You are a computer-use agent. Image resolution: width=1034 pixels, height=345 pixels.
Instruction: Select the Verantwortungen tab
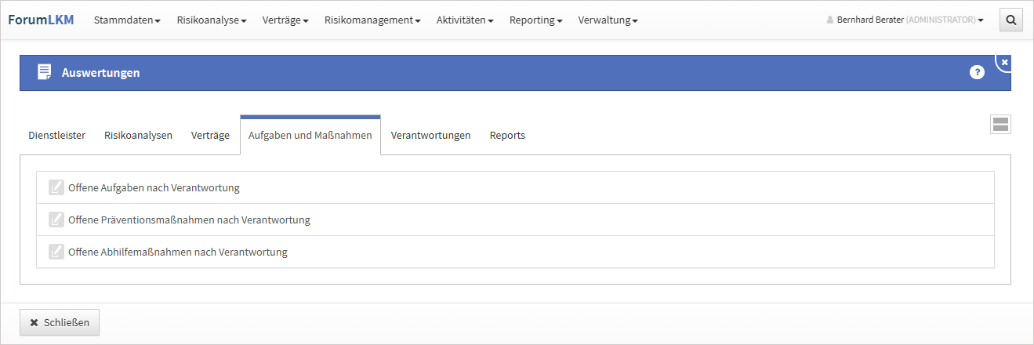430,136
